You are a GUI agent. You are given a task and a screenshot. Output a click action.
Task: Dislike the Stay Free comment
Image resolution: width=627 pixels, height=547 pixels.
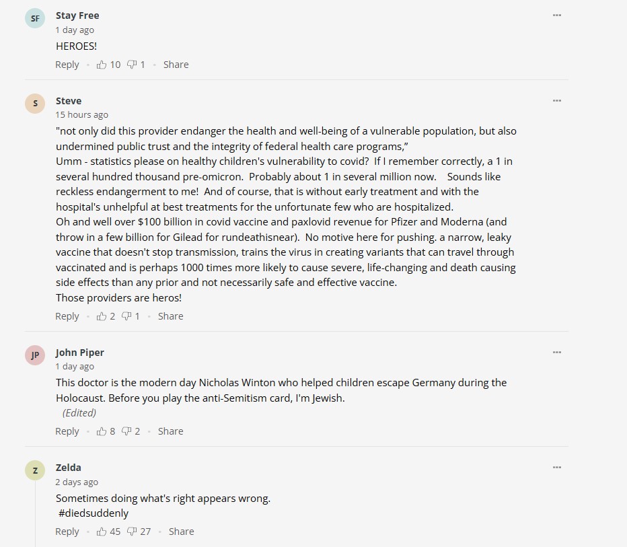tap(132, 65)
